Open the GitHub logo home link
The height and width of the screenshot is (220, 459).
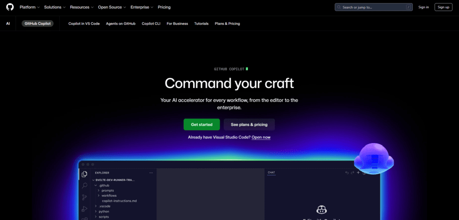click(x=10, y=7)
